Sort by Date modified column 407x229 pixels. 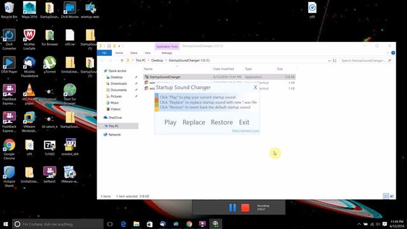223,69
